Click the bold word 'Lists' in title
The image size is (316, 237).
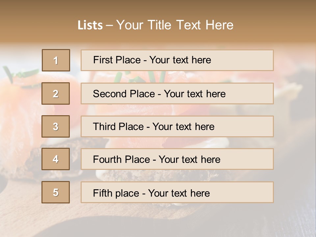pyautogui.click(x=90, y=25)
